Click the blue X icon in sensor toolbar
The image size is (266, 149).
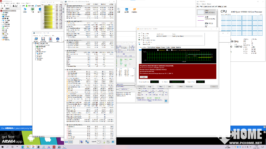tap(113, 142)
